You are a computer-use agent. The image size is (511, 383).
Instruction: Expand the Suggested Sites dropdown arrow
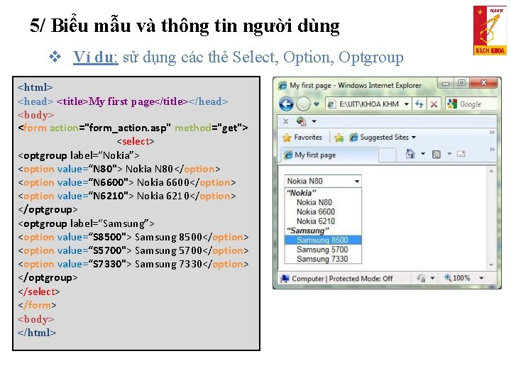coord(414,138)
